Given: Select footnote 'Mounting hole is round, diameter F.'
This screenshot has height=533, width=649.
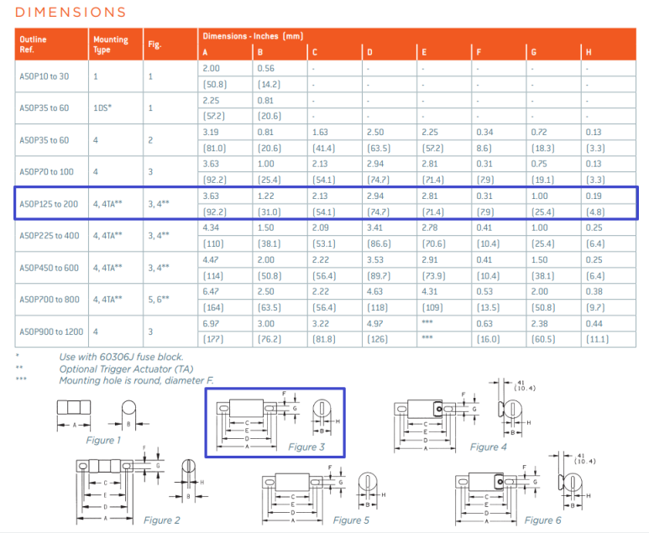Looking at the screenshot, I should tap(136, 381).
